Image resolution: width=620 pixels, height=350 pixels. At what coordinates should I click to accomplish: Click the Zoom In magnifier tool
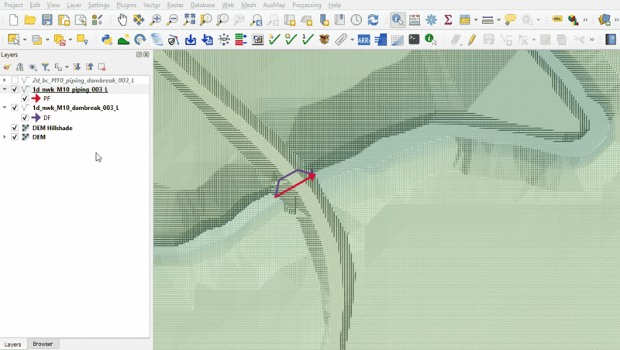pos(156,20)
